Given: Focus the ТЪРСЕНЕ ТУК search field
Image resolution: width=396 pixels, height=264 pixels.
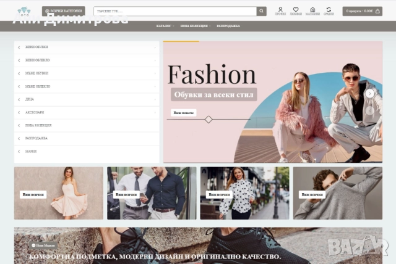Looking at the screenshot, I should pos(175,11).
